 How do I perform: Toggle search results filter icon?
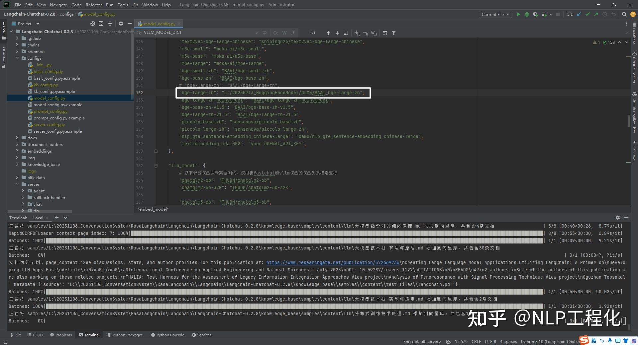coord(394,33)
